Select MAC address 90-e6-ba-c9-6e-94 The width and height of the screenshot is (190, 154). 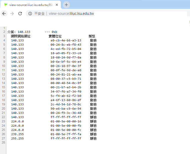(66, 109)
